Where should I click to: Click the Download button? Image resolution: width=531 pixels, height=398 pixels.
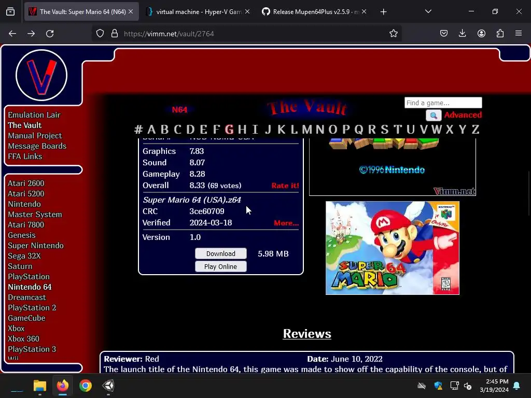coord(221,254)
